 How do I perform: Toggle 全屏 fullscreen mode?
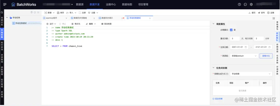point(82,13)
